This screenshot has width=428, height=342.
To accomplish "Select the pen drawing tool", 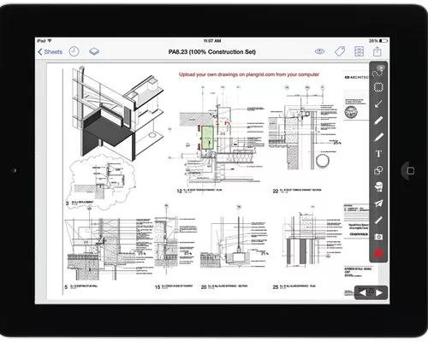I will (378, 121).
